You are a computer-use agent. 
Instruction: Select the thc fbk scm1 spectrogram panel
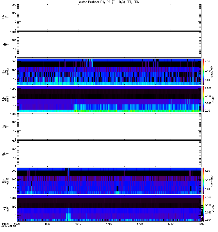(x=109, y=208)
